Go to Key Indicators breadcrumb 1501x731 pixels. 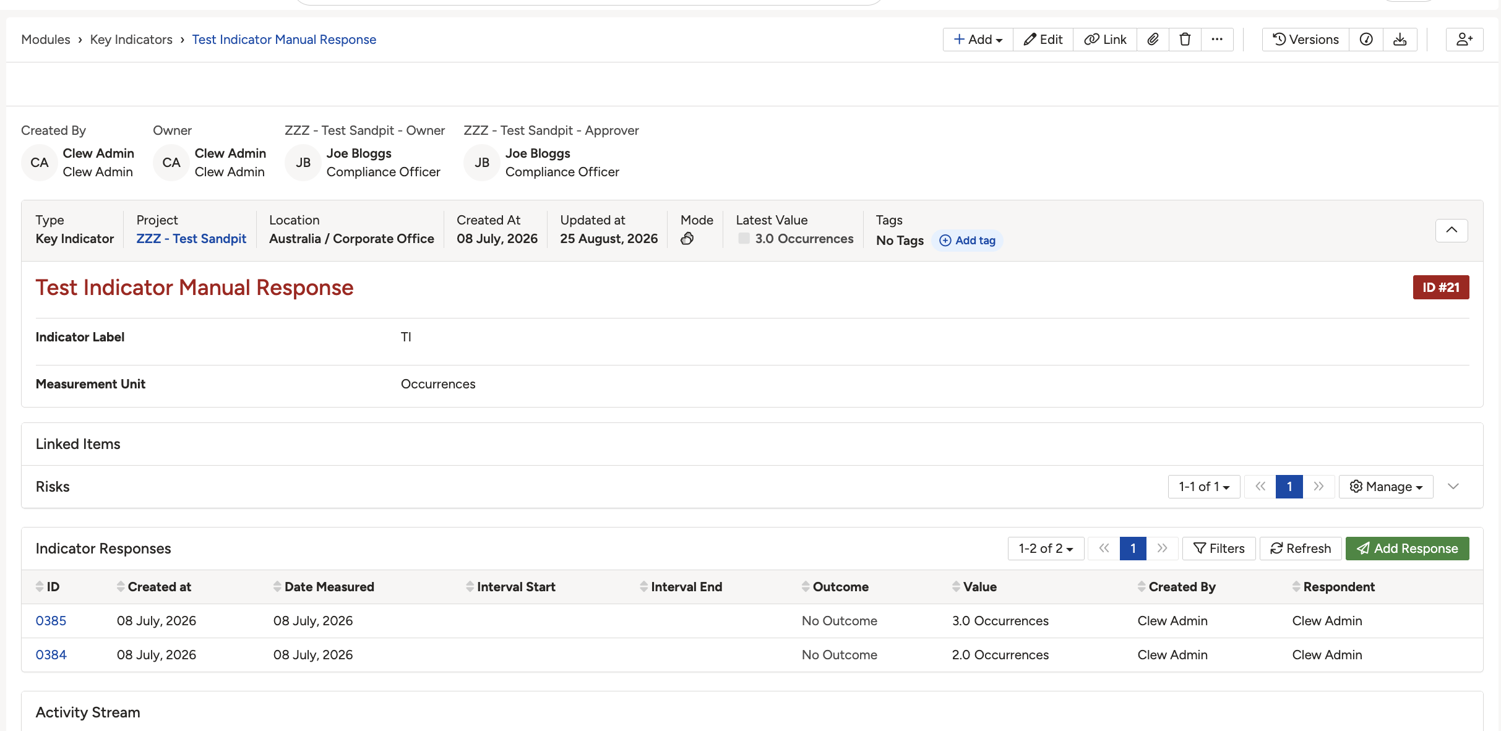point(131,40)
